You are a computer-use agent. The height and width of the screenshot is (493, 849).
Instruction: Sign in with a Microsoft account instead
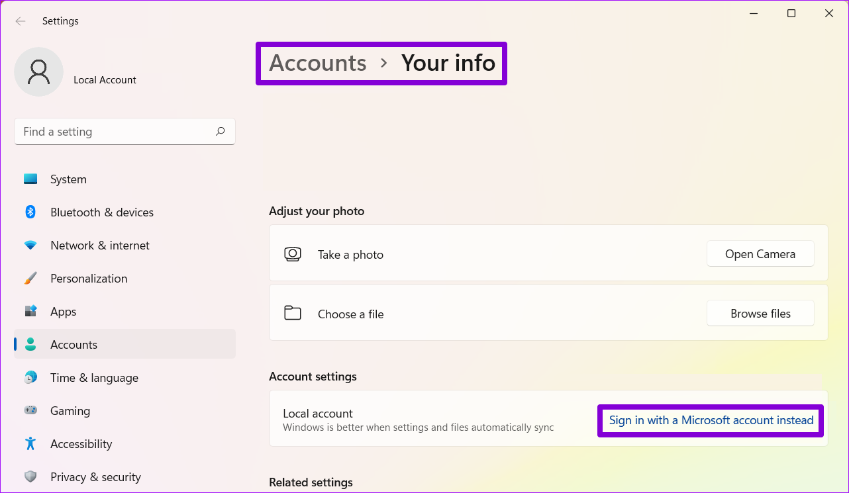click(710, 420)
